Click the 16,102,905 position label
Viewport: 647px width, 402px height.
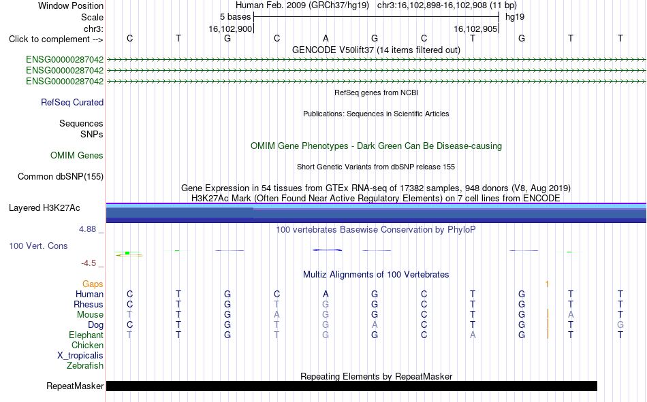pos(475,29)
